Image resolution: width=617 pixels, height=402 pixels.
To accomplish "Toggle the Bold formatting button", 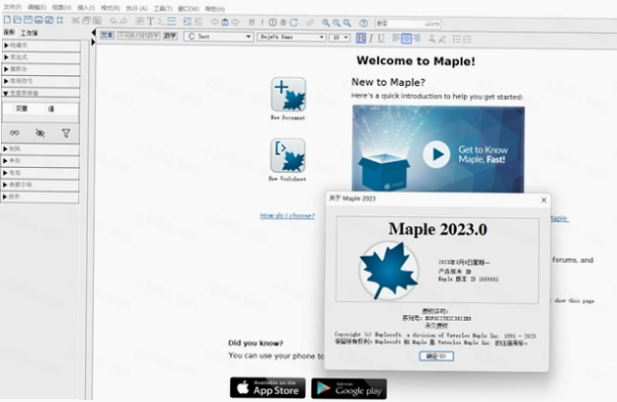I will [361, 38].
